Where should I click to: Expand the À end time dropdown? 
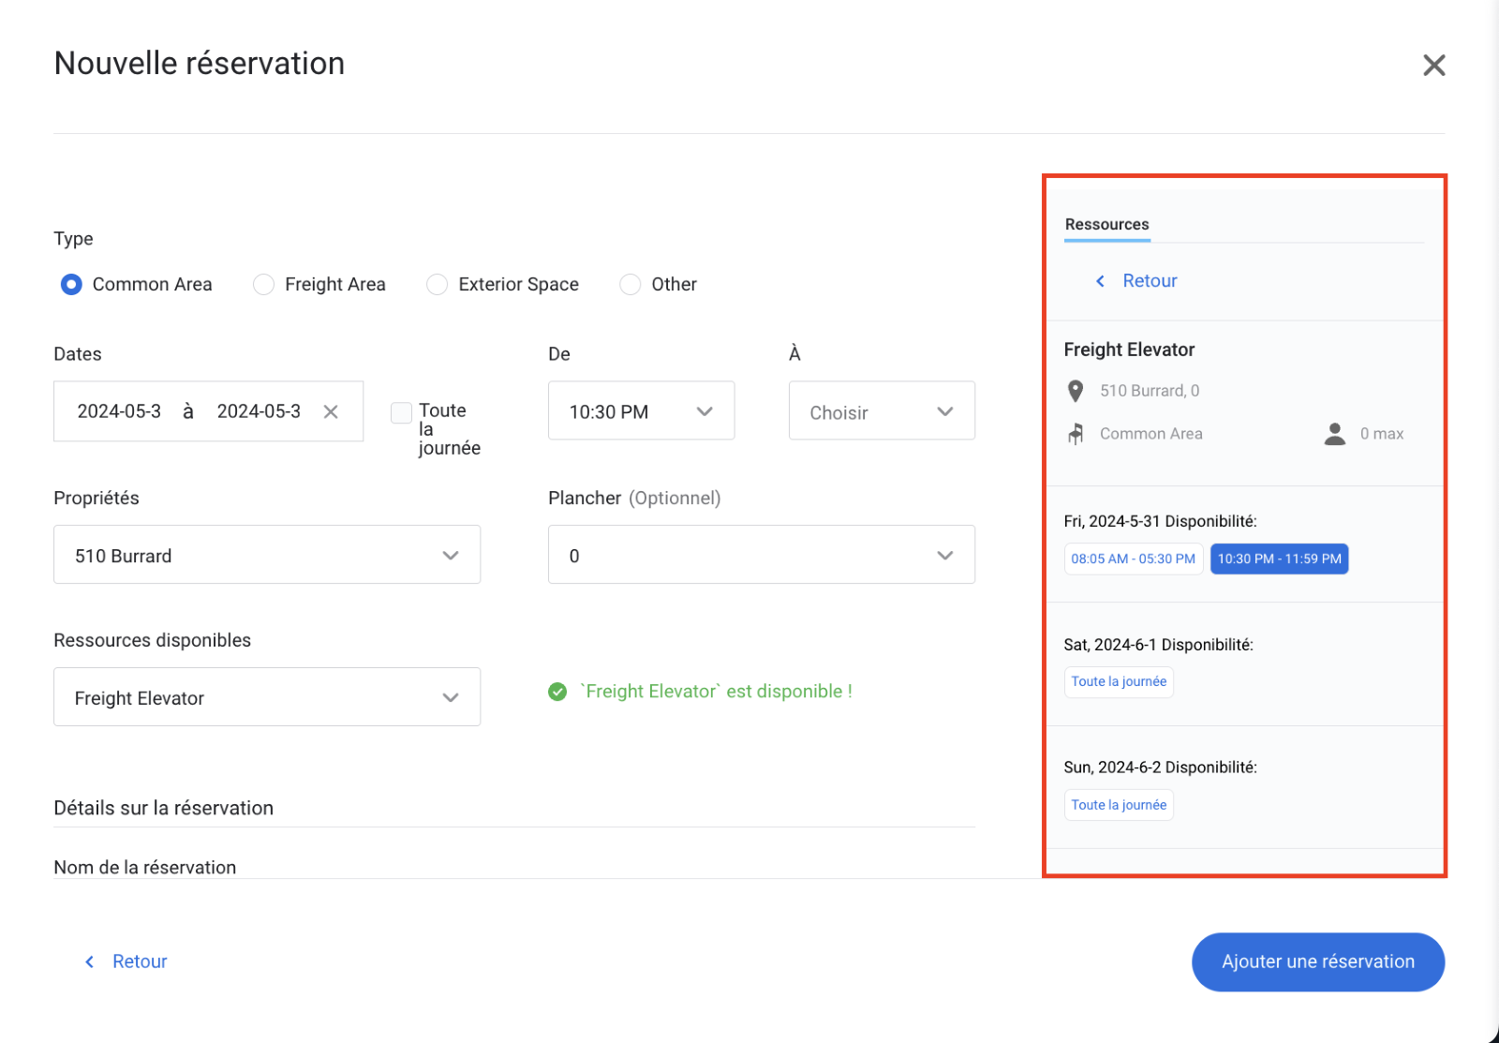pos(881,411)
